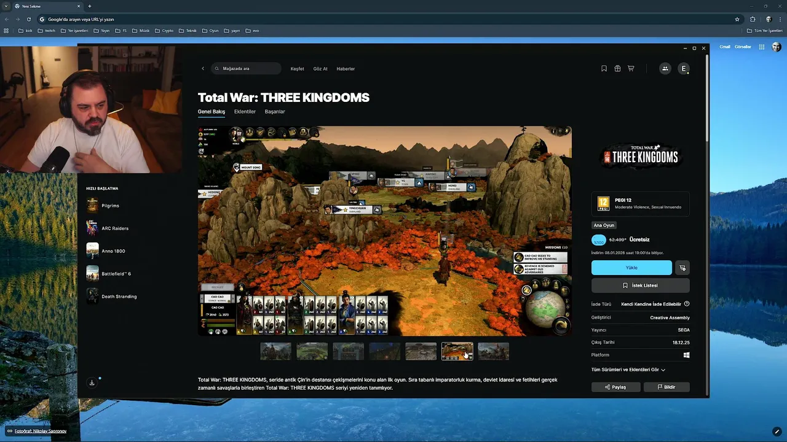Open the Keşfet menu item

pos(298,69)
